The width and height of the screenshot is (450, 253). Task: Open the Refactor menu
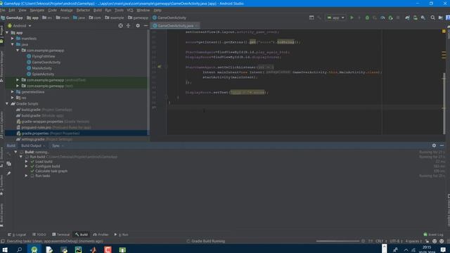pos(83,10)
